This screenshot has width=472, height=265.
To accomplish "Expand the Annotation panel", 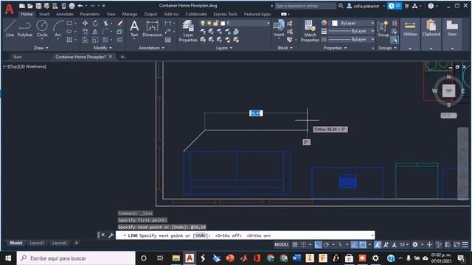I will [x=151, y=48].
